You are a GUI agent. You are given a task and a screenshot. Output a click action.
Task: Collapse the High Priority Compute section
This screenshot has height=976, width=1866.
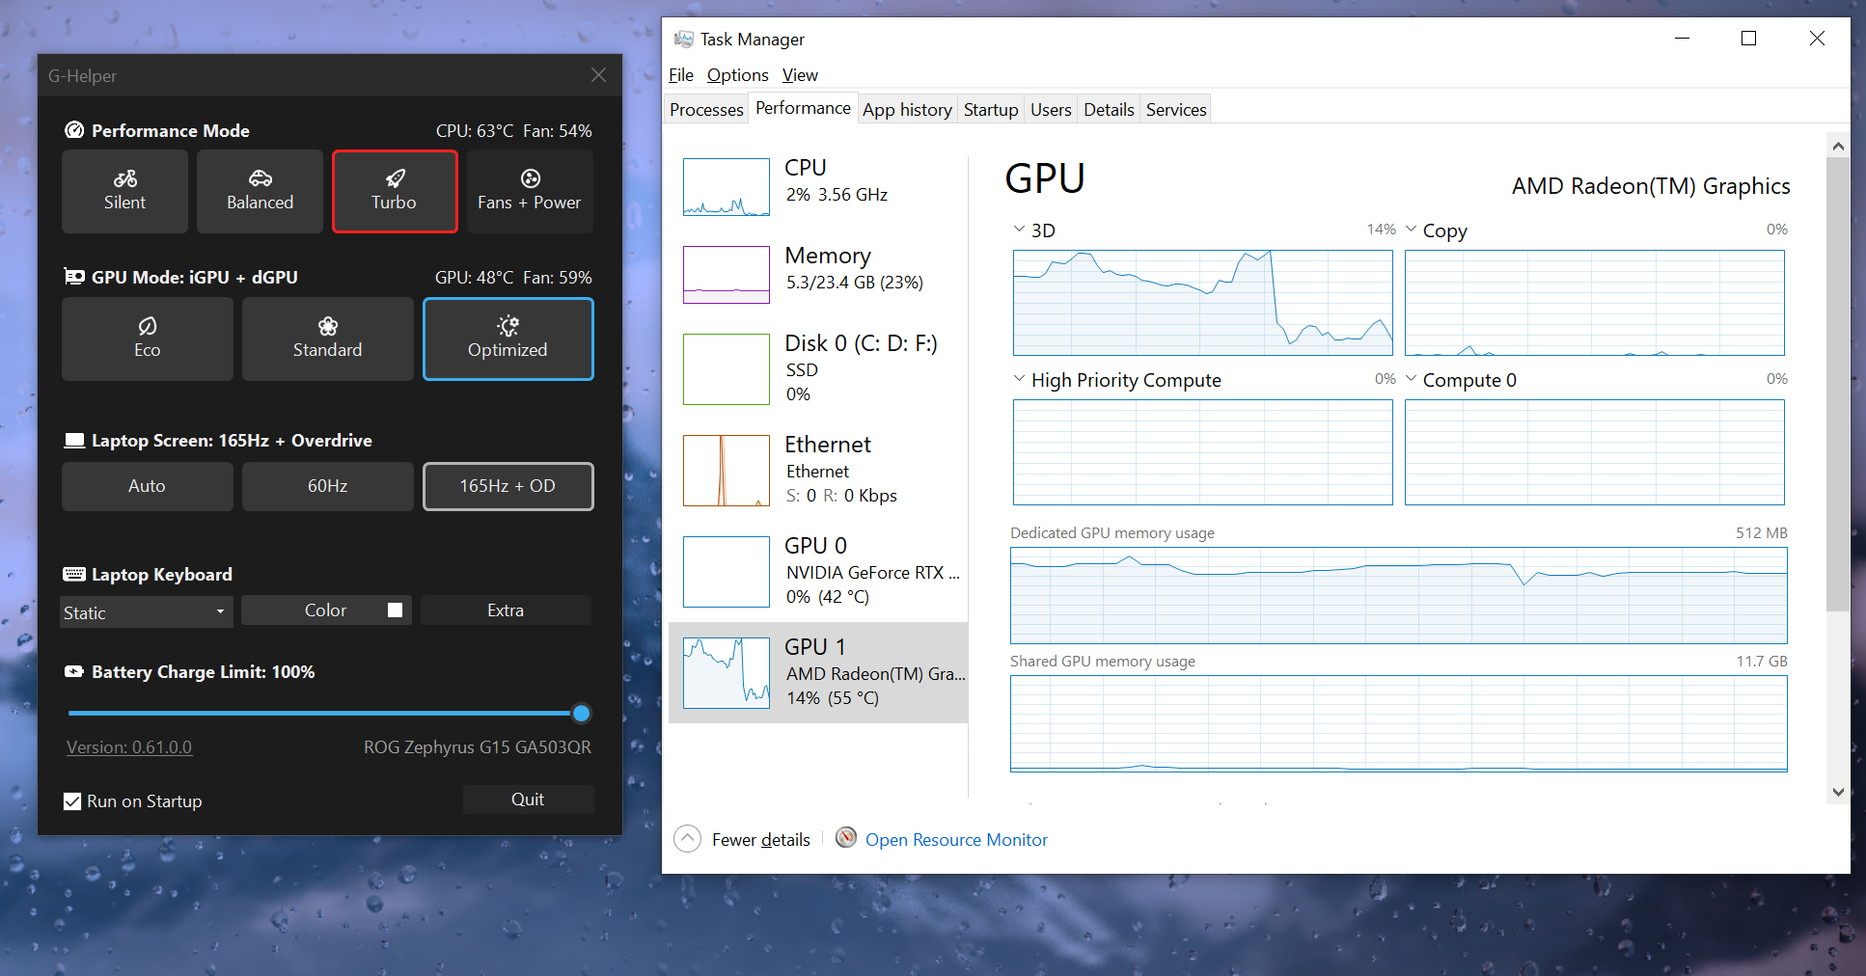(1020, 378)
